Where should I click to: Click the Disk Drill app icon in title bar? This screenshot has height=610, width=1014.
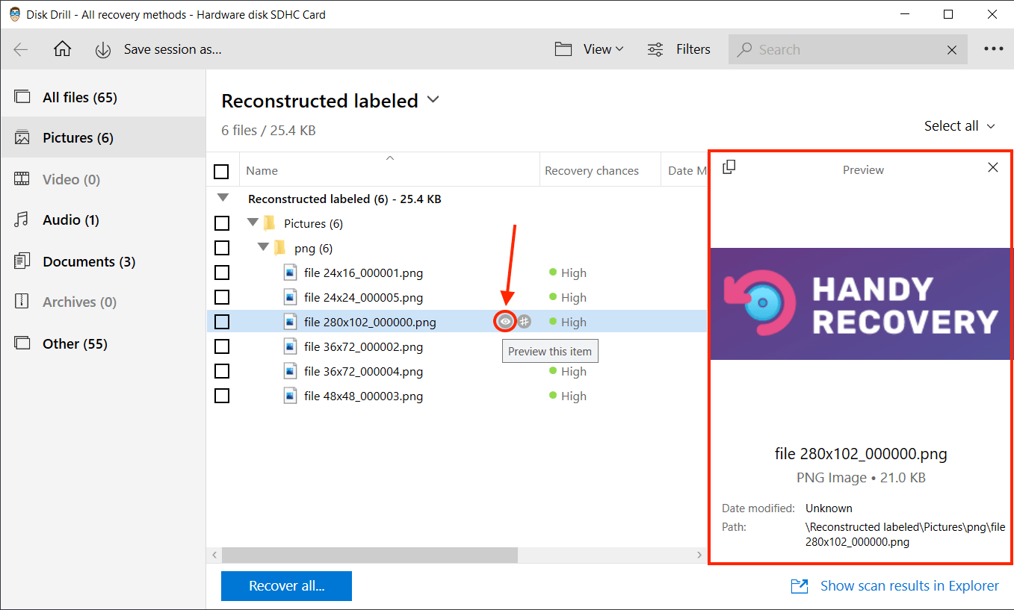pyautogui.click(x=14, y=14)
